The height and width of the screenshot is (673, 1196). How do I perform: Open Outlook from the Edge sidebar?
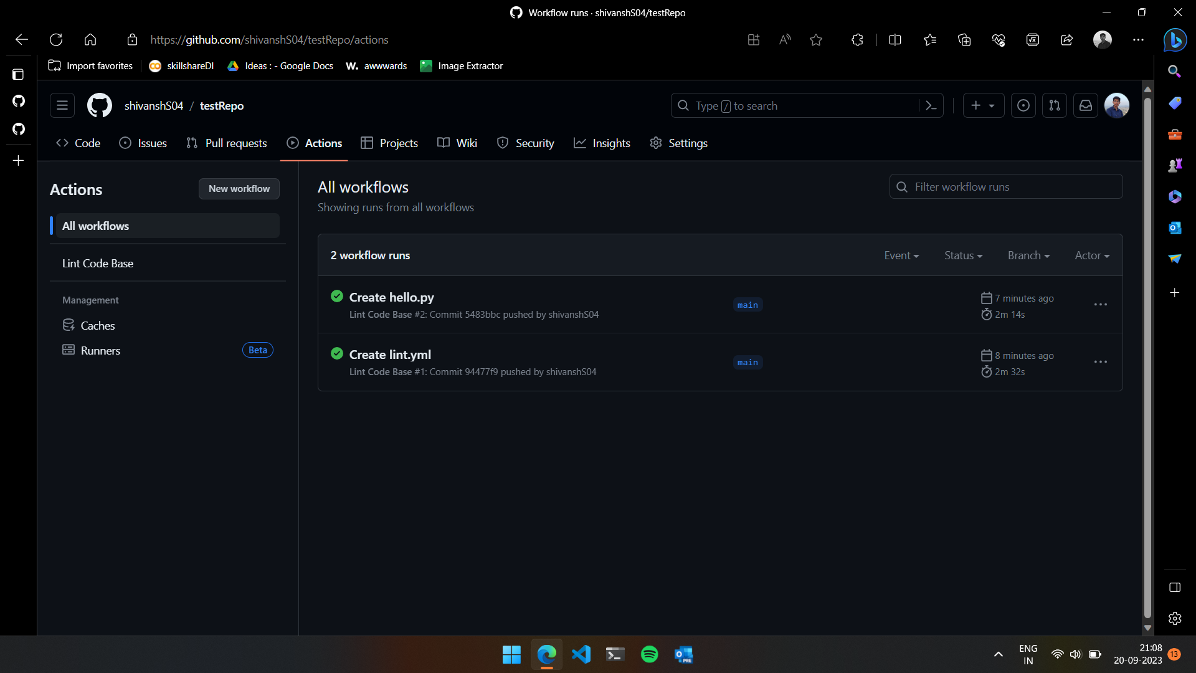tap(1176, 229)
